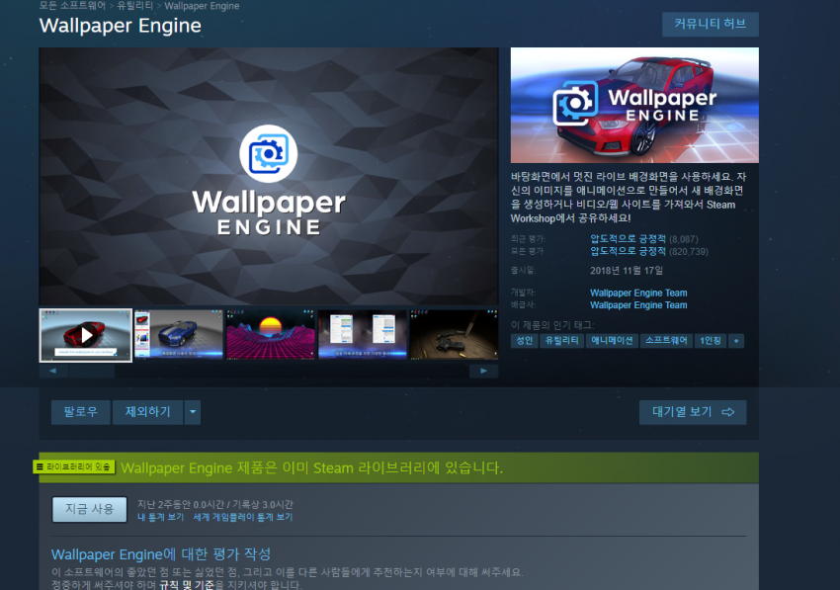The width and height of the screenshot is (840, 590).
Task: Open the 내 통계 보기 link
Action: click(x=160, y=517)
